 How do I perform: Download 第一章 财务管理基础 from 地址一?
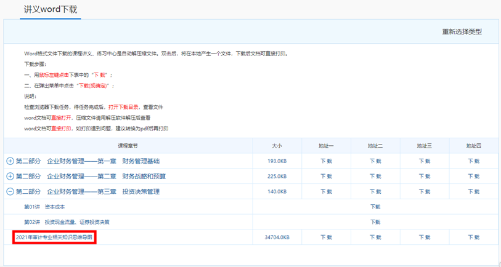point(326,161)
